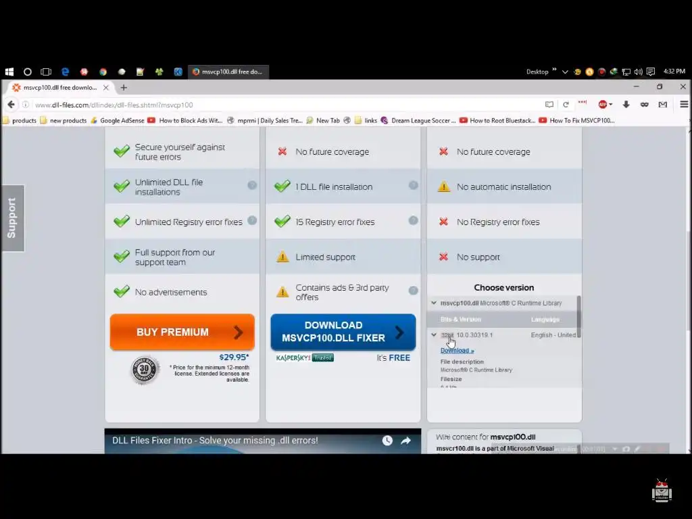Screen dimensions: 692x519
Task: Launch Google Chrome from the taskbar
Action: point(103,72)
